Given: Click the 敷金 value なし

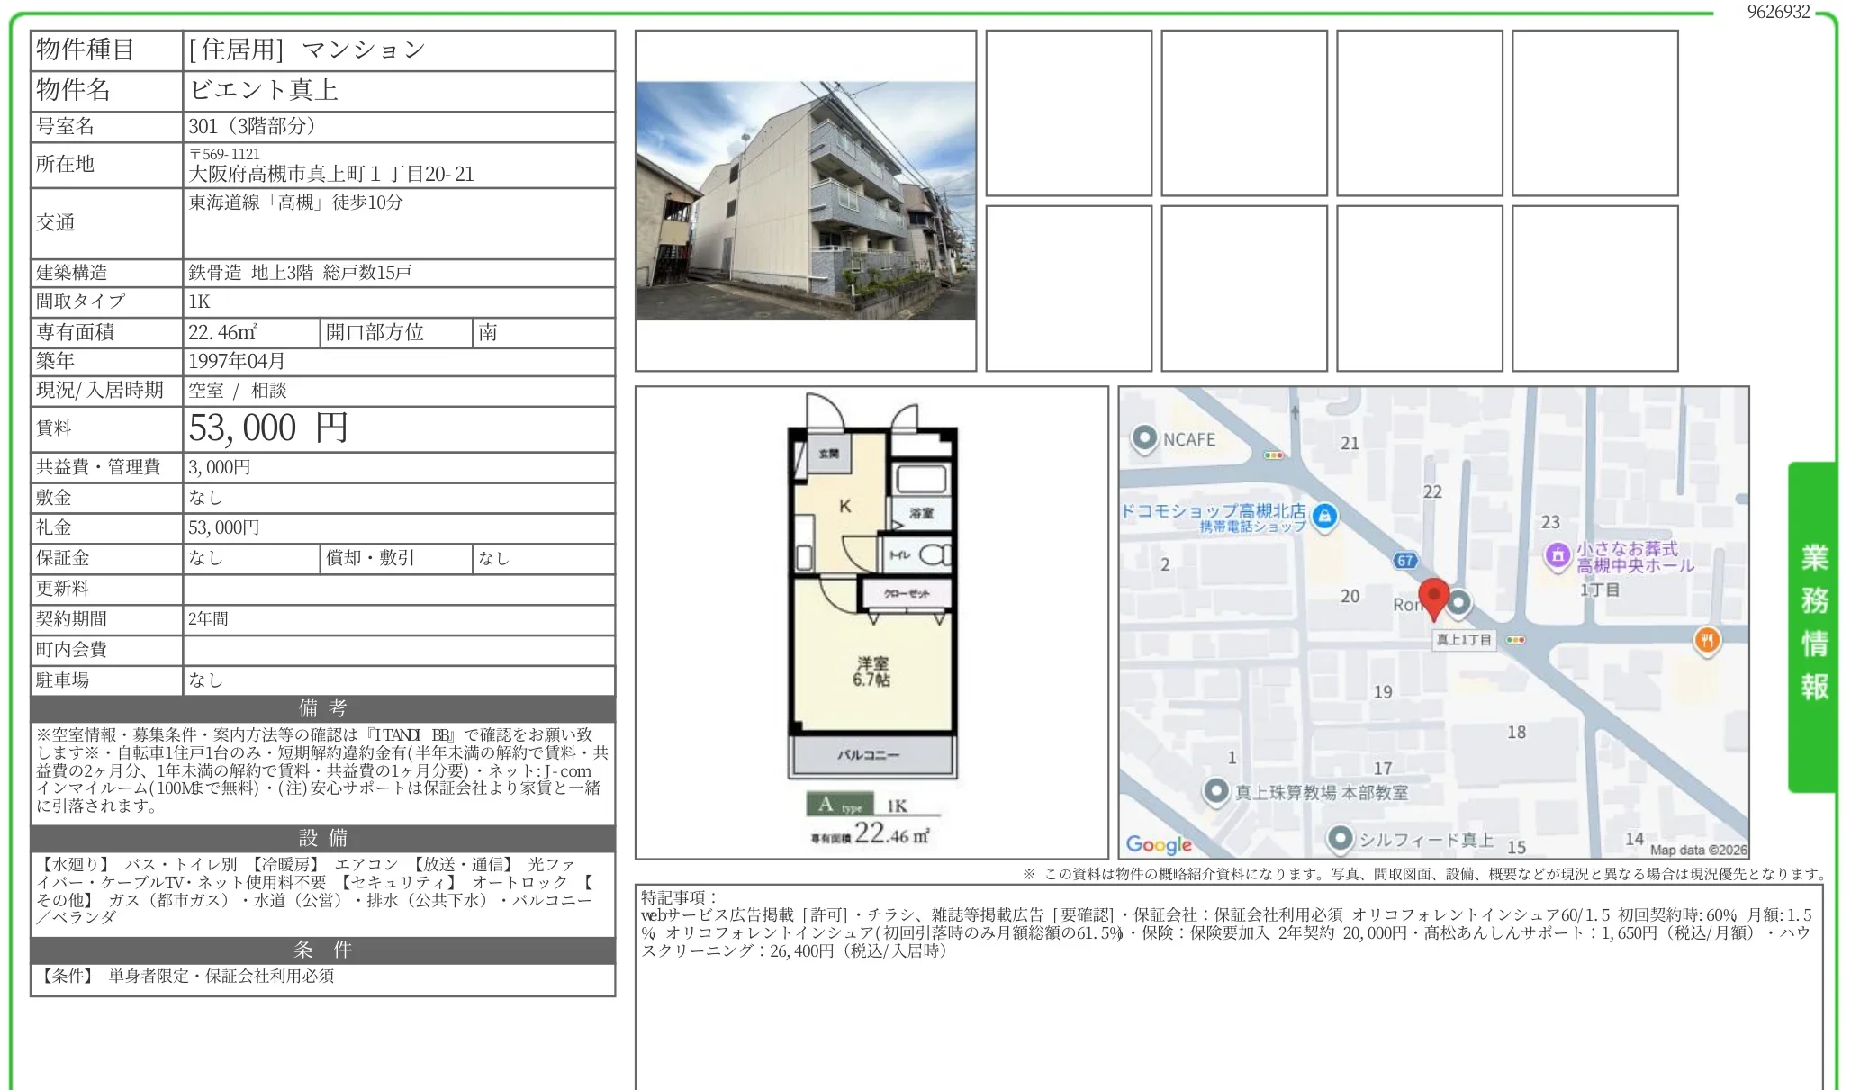Looking at the screenshot, I should [205, 498].
